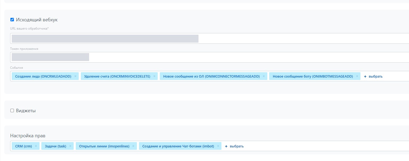
Task: Click the 'Создание лида (ONCRMLEADADD)' tag text
Action: (43, 77)
